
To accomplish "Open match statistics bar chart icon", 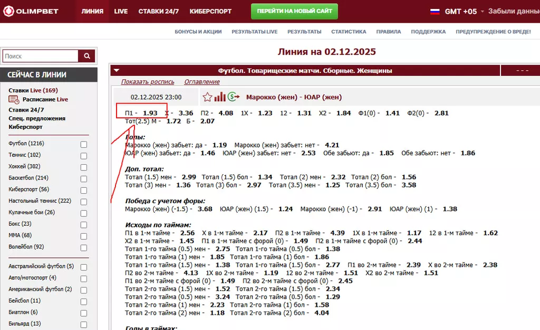I will pyautogui.click(x=220, y=97).
